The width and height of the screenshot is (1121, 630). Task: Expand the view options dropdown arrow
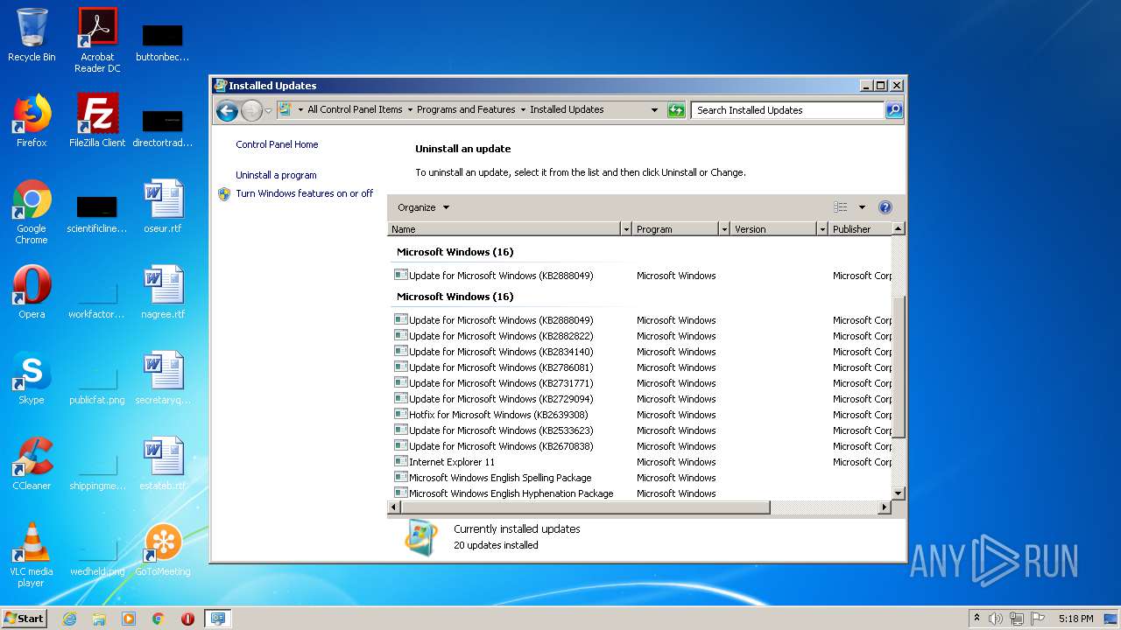[x=862, y=207]
